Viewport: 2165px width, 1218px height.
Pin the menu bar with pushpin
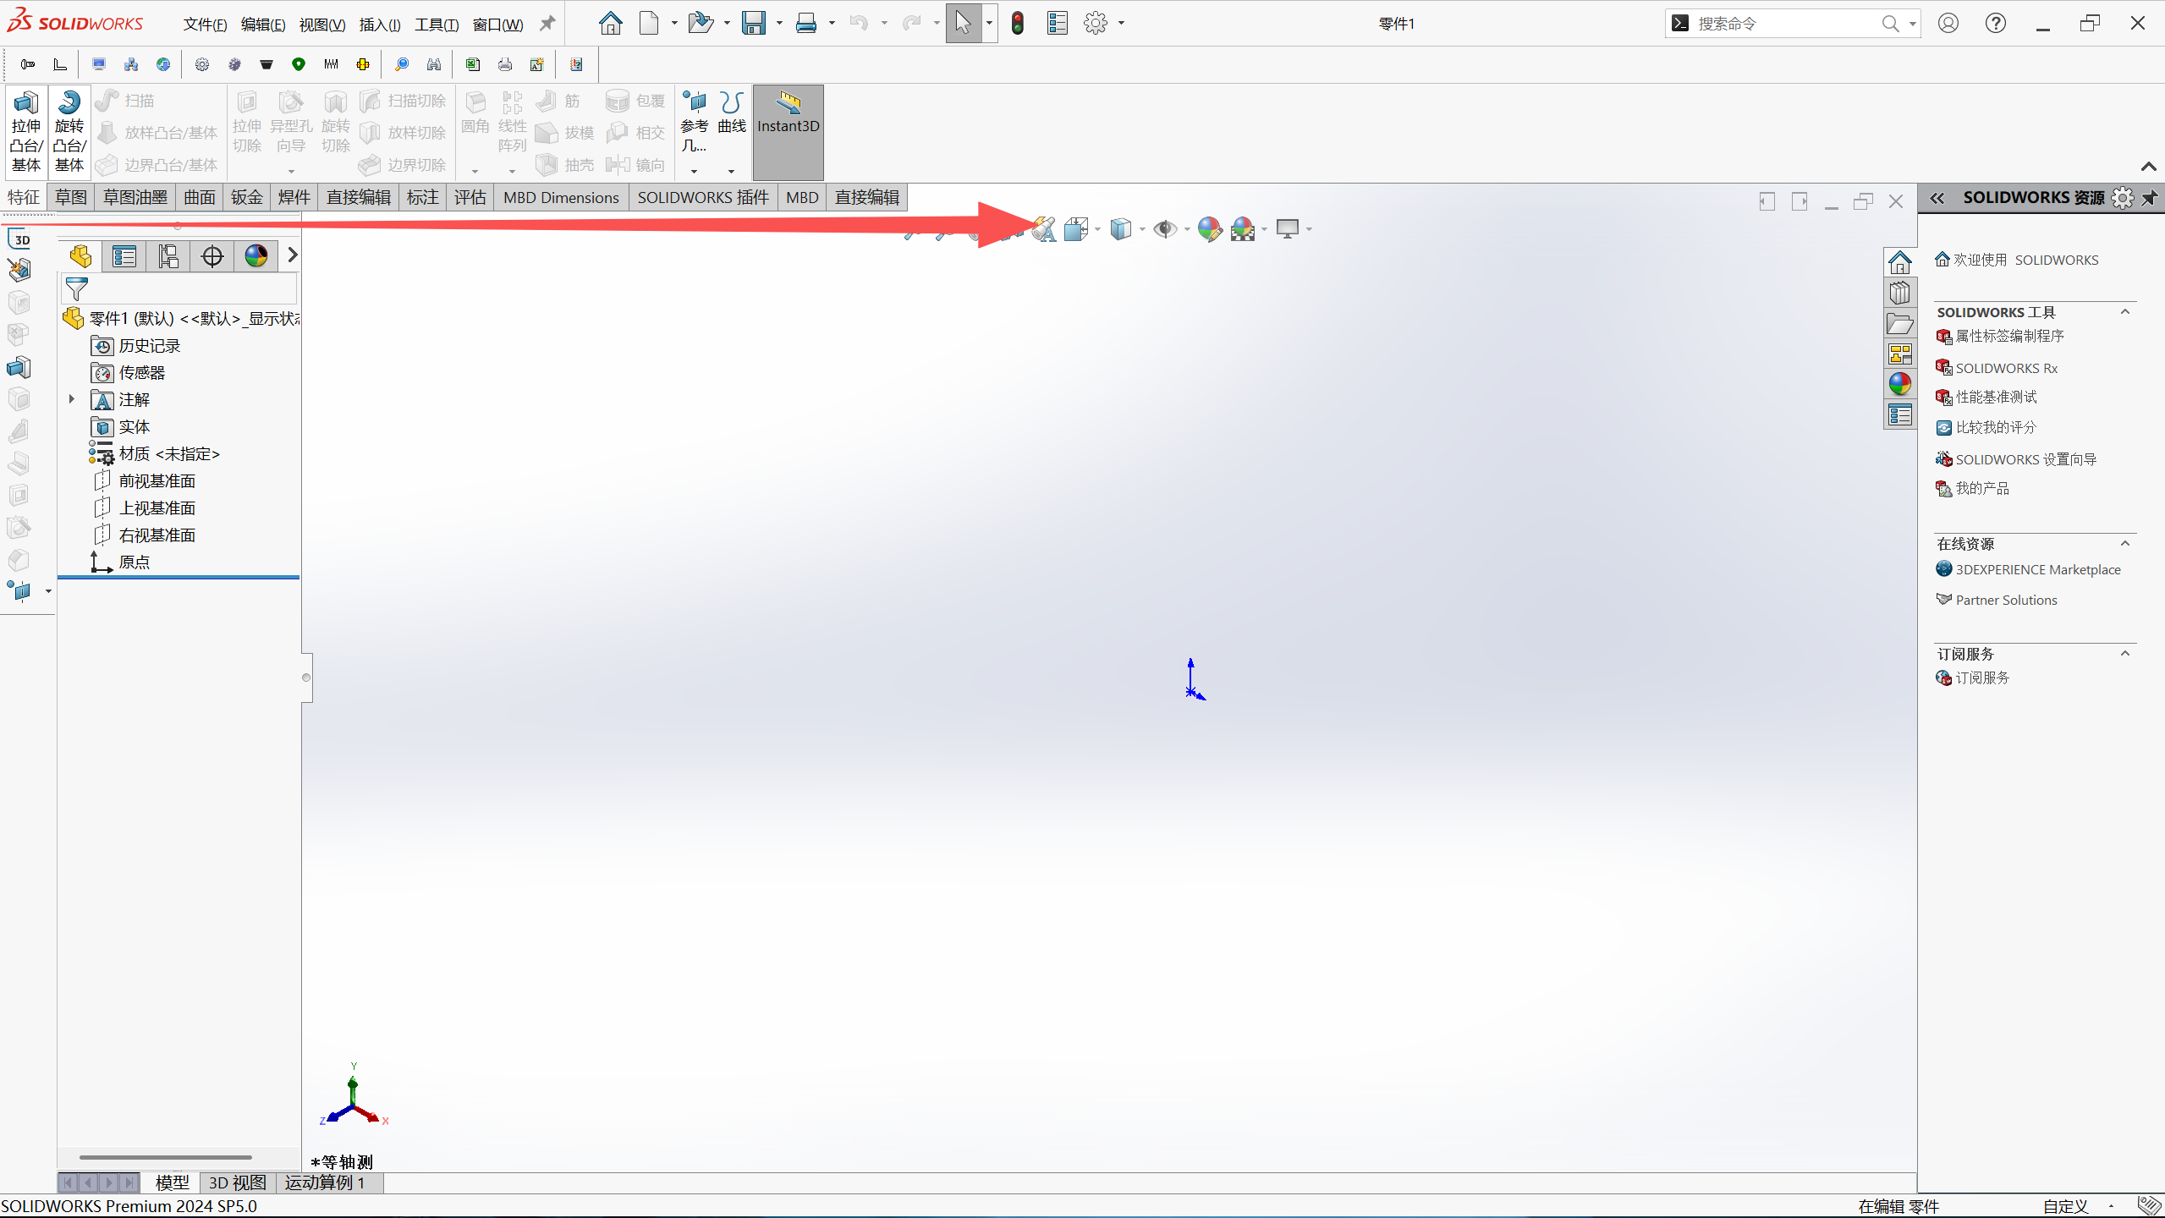pos(548,24)
